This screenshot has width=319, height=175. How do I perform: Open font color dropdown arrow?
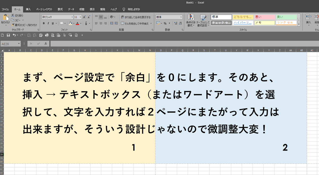point(81,23)
